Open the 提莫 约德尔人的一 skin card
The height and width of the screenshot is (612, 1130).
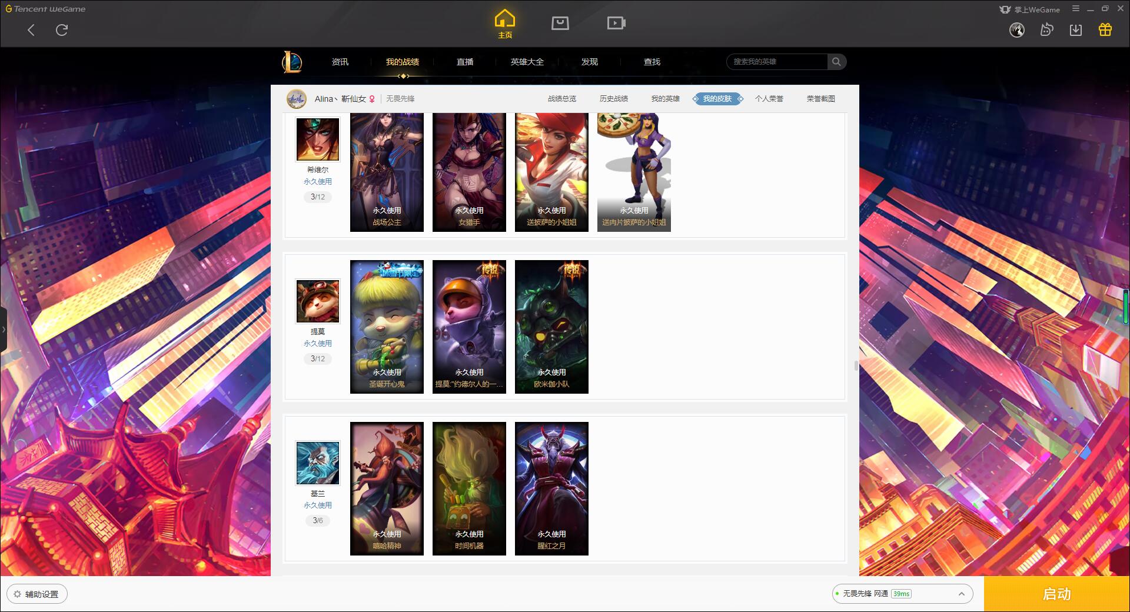tap(469, 327)
